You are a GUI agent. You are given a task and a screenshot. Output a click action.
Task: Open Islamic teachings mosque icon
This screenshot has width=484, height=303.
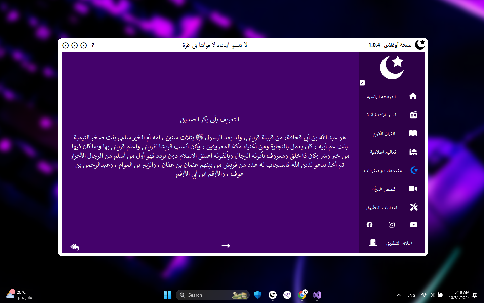point(413,152)
